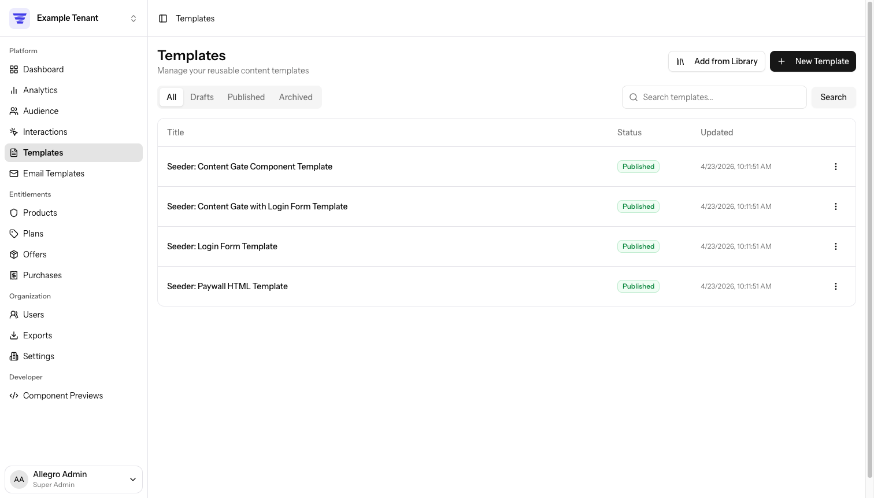Open actions menu for Content Gate with Login Form
The height and width of the screenshot is (498, 874).
point(836,206)
